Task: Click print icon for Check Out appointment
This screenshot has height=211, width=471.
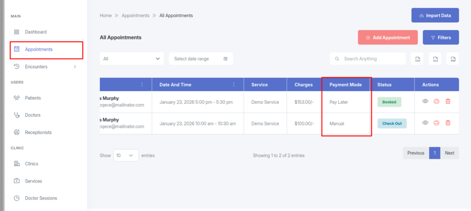Action: pos(437,123)
